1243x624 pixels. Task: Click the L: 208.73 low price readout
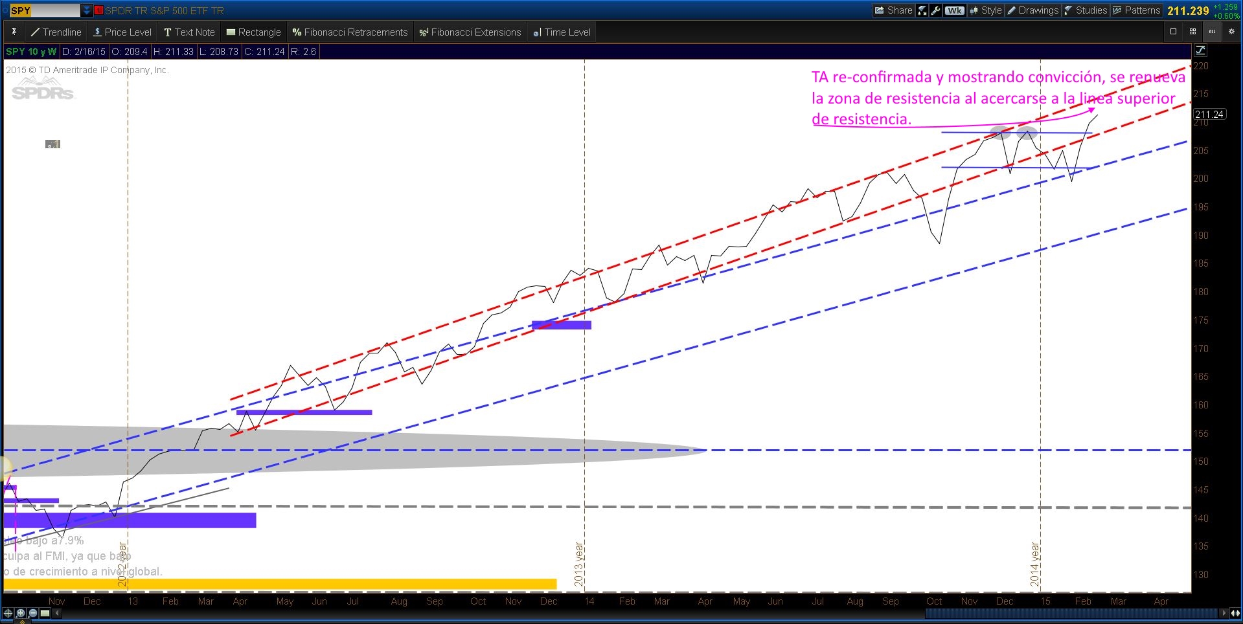pyautogui.click(x=218, y=51)
